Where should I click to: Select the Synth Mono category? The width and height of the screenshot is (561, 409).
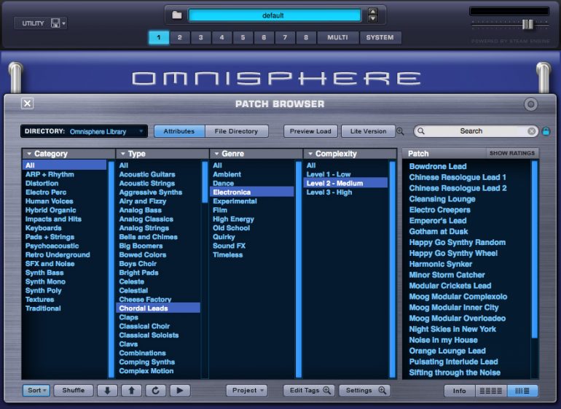pyautogui.click(x=45, y=281)
